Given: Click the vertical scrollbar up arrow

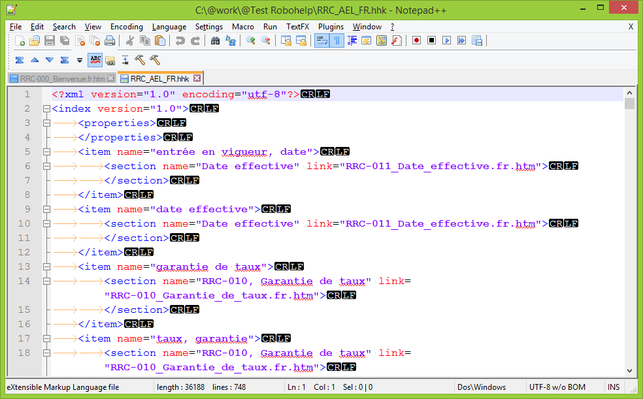Looking at the screenshot, I should [x=629, y=93].
